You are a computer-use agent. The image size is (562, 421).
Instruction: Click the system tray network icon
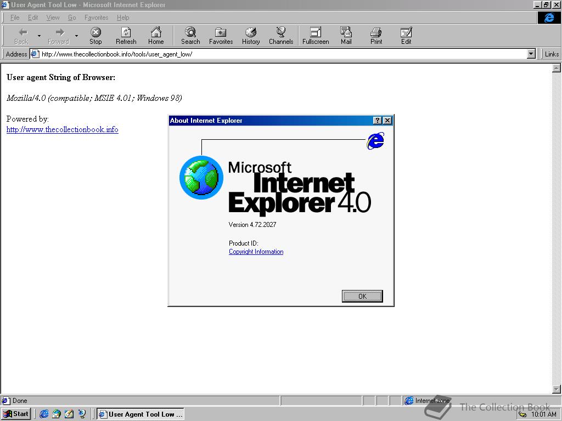pos(522,414)
